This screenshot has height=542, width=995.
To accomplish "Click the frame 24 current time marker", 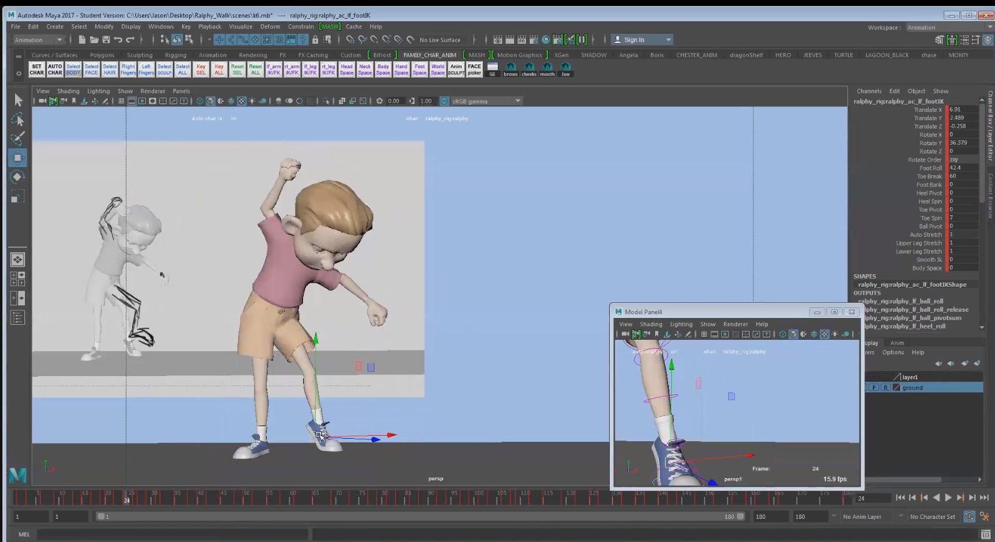I will (x=126, y=497).
